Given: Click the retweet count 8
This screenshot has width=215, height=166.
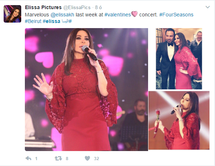Looking at the screenshot, I should click(67, 159).
